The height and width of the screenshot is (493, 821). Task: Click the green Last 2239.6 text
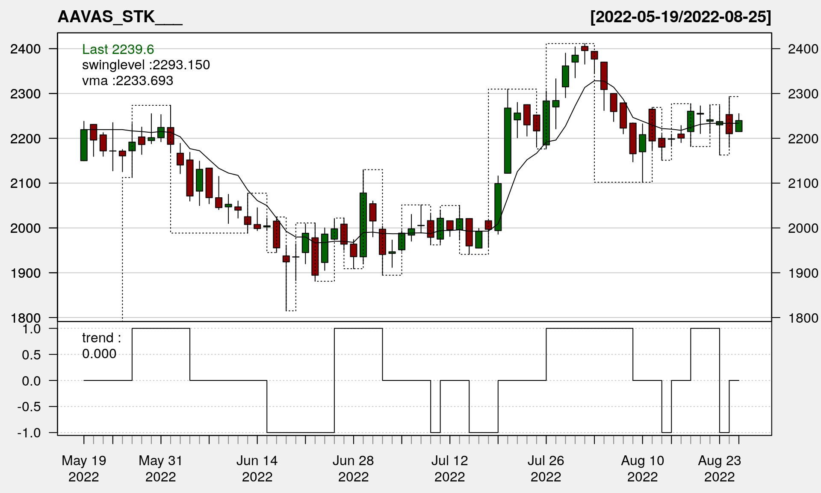118,49
